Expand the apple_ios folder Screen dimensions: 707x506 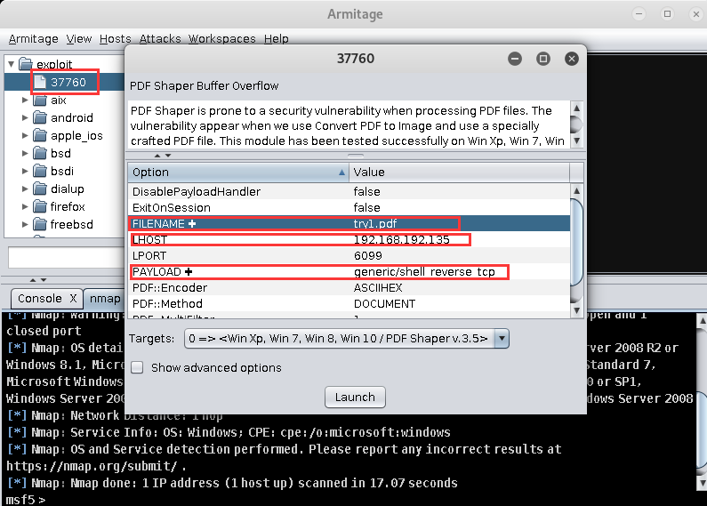tap(25, 135)
